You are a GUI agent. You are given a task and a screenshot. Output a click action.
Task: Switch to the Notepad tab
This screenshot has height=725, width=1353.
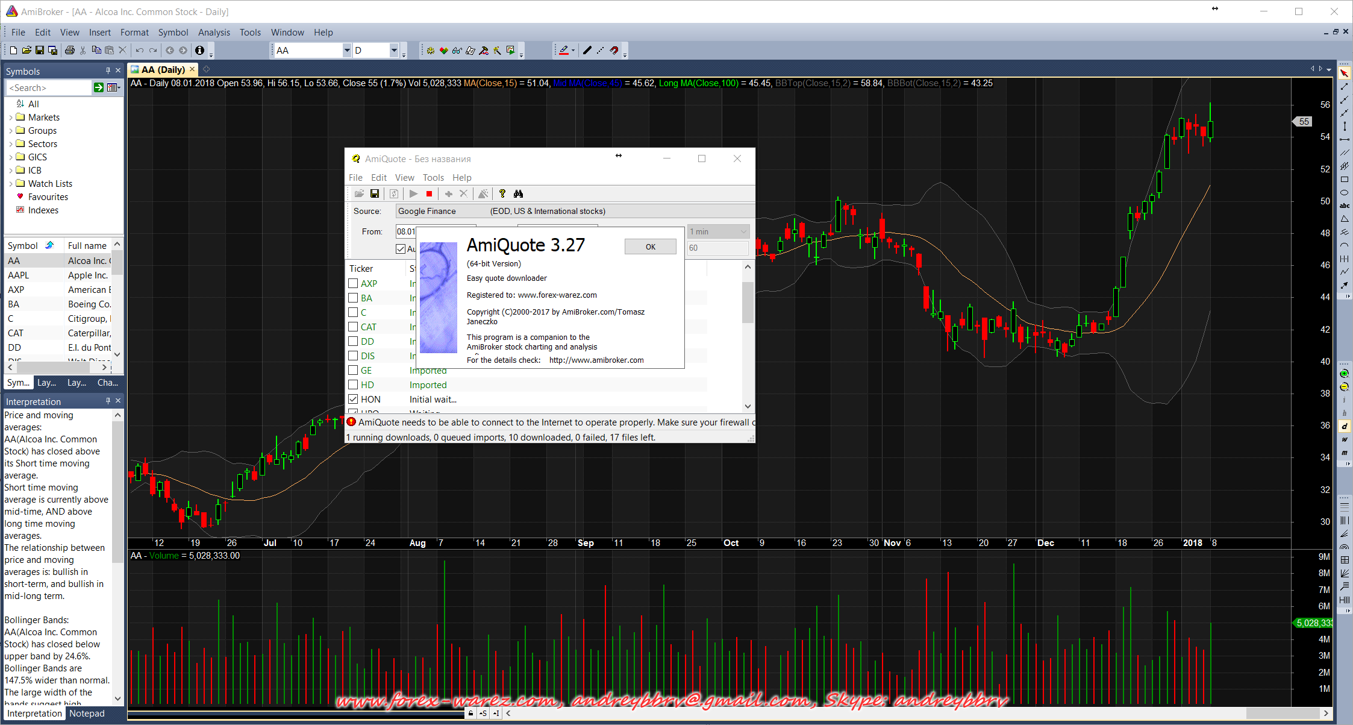87,714
